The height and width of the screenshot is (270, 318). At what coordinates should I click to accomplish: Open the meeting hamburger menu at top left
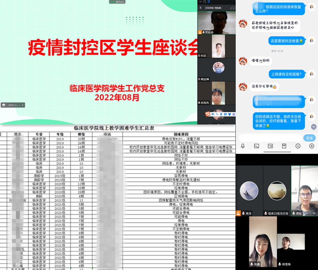[208, 2]
